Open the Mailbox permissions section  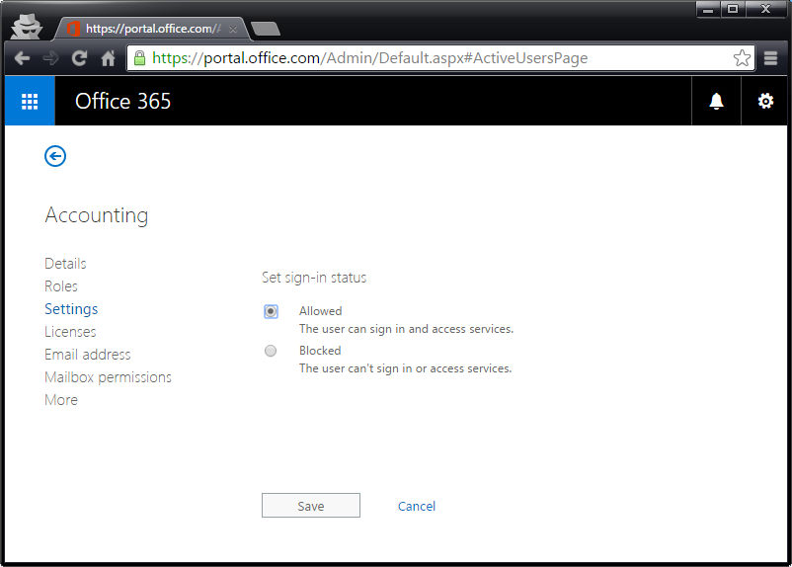[108, 377]
